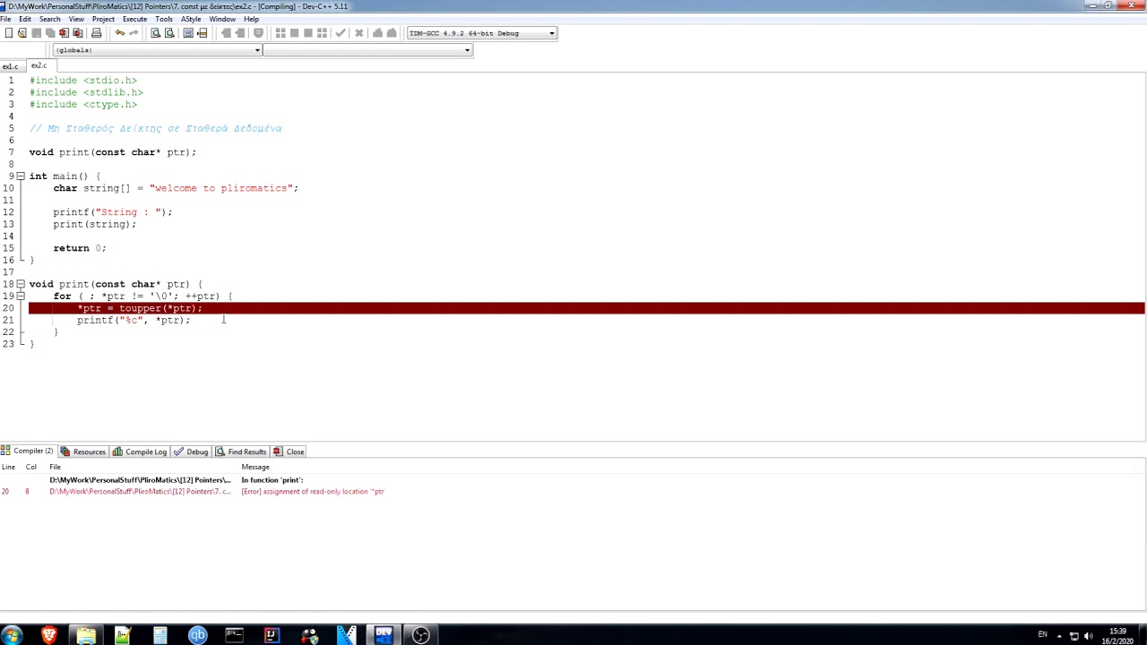Click the Line column header
Viewport: 1147px width, 645px height.
click(x=8, y=467)
